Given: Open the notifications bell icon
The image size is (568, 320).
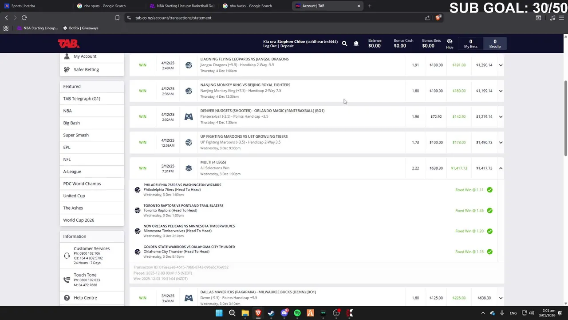Looking at the screenshot, I should click(x=356, y=44).
